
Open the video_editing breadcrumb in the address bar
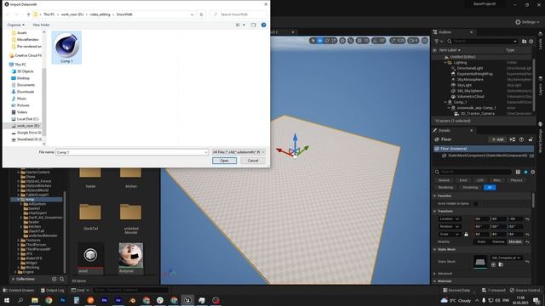[100, 14]
